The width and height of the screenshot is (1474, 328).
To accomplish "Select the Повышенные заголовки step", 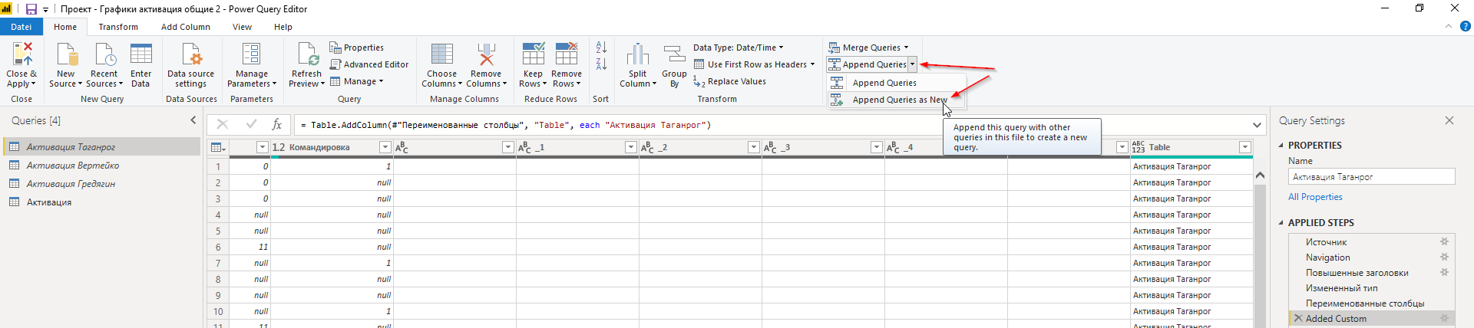I will tap(1357, 273).
